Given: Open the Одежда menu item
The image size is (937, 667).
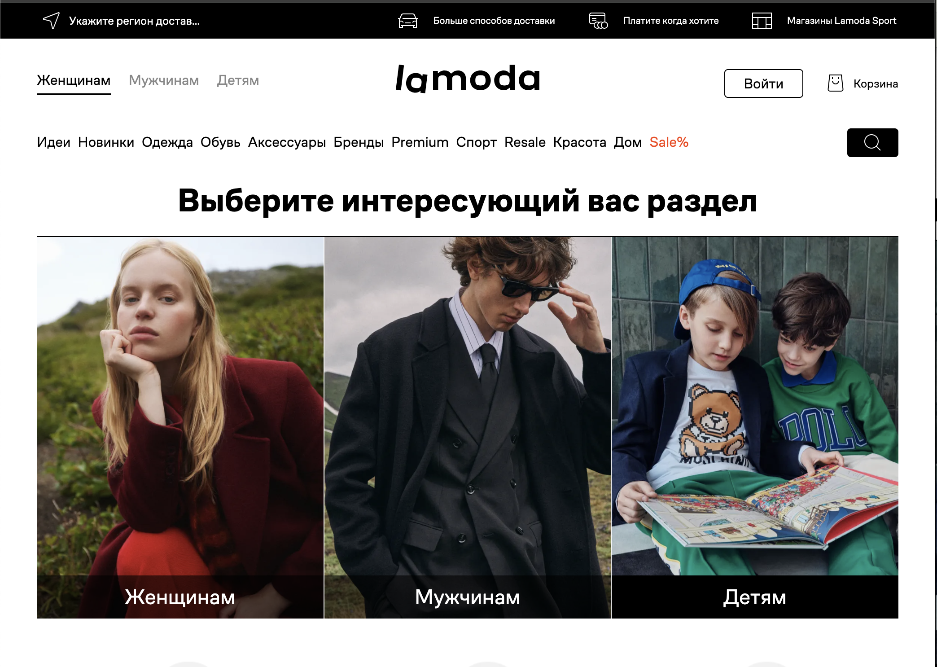Looking at the screenshot, I should 167,142.
